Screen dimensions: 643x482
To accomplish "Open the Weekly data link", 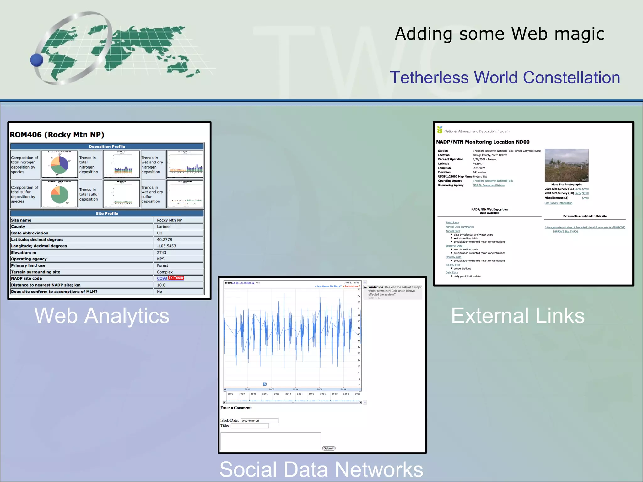I will [x=453, y=265].
